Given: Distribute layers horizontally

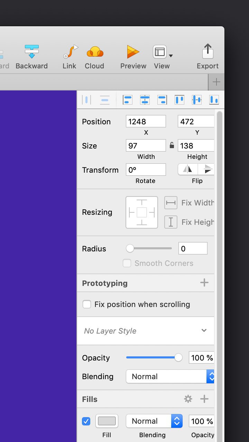Looking at the screenshot, I should point(86,100).
